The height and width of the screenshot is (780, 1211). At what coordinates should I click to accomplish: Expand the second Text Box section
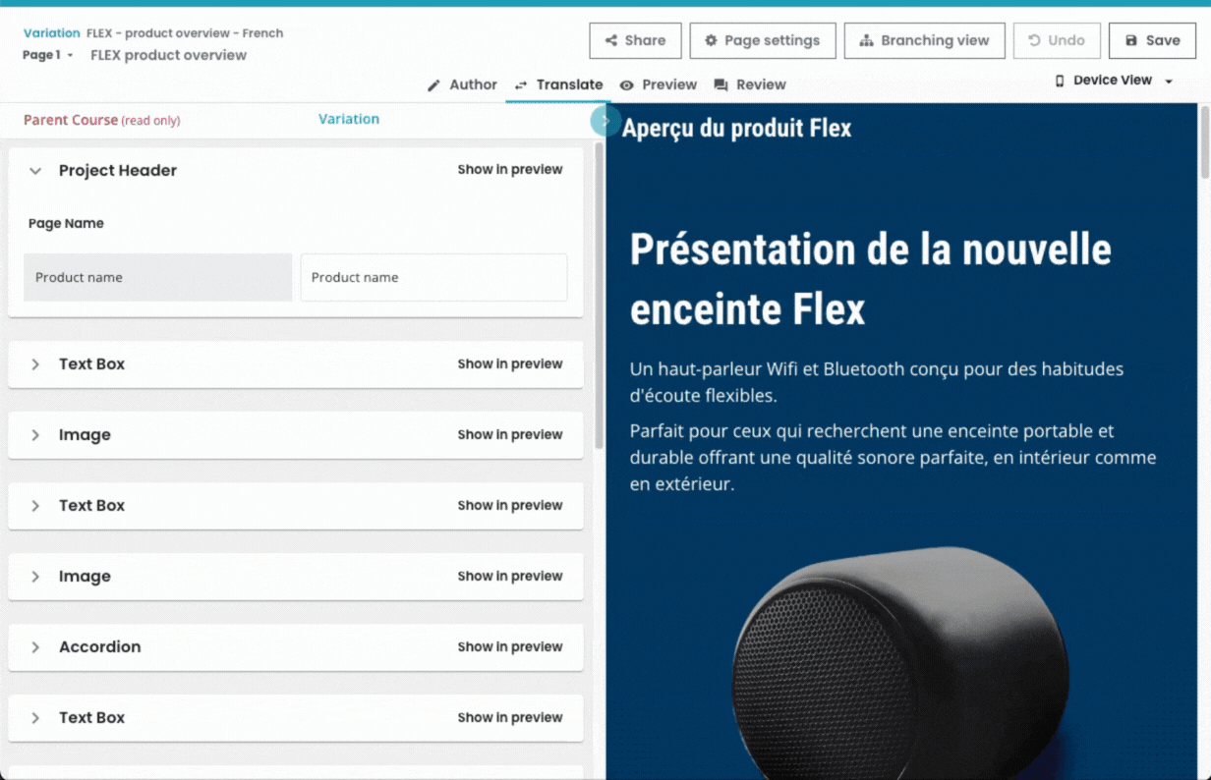tap(35, 506)
